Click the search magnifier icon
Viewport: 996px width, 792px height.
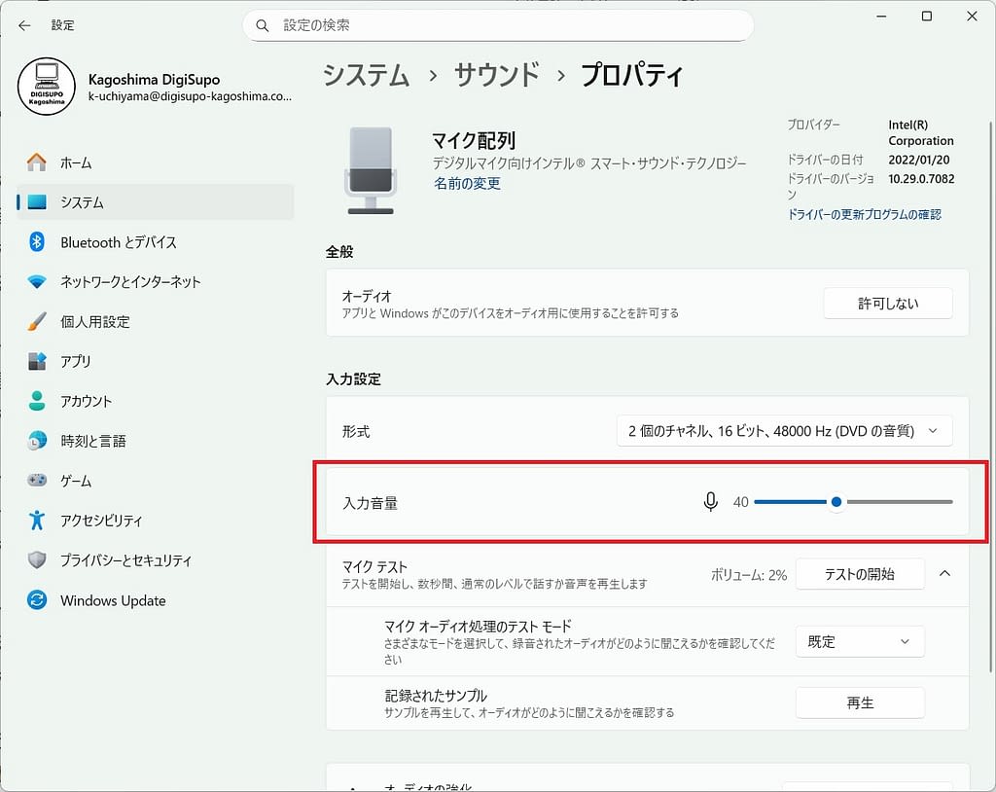262,25
